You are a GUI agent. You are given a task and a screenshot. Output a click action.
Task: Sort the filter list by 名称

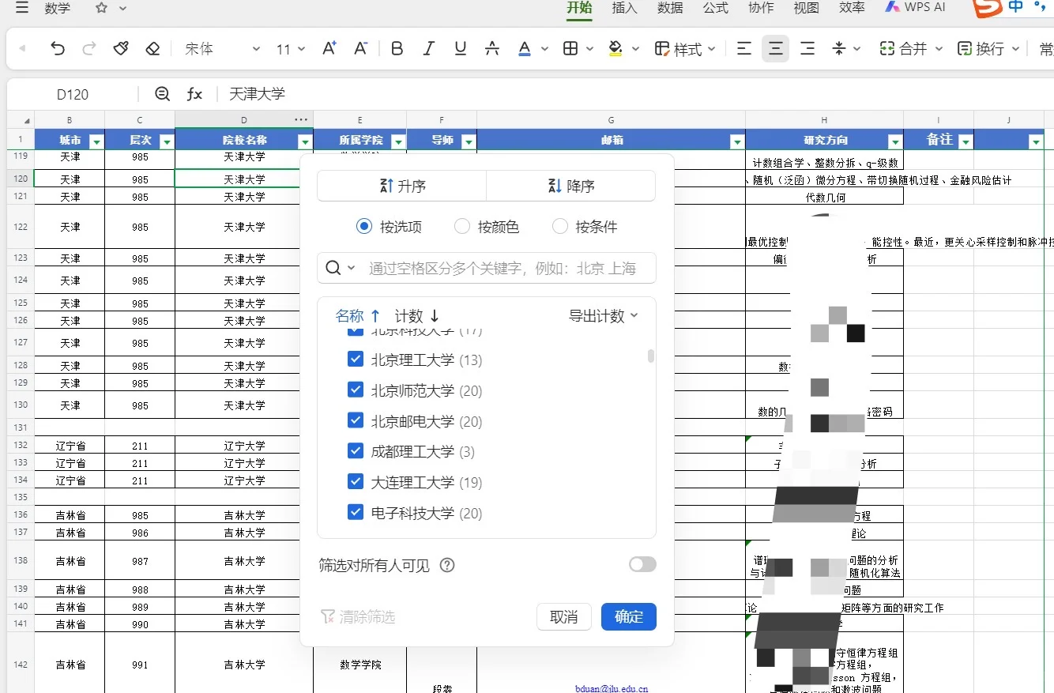[358, 316]
